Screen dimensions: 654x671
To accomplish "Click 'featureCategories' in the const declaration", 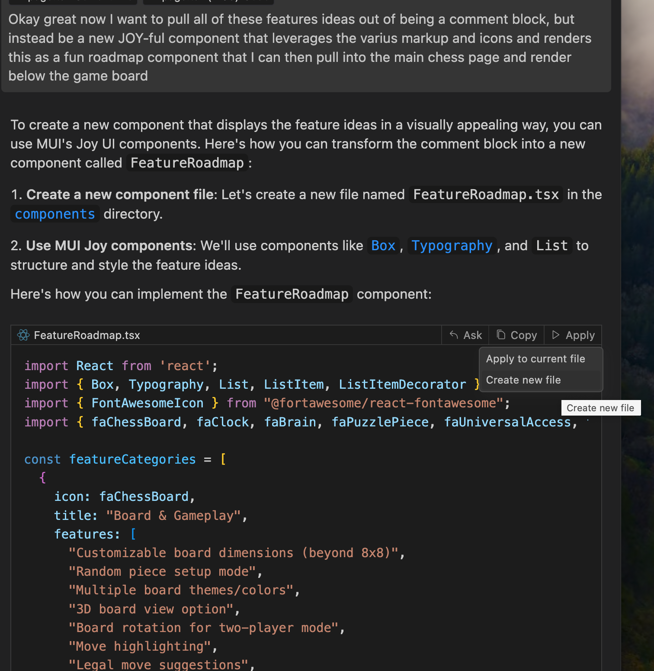I will (x=132, y=459).
